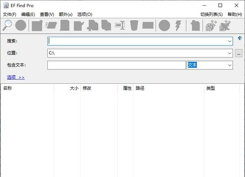Expand the 选项 >> link
The height and width of the screenshot is (177, 245).
16,77
